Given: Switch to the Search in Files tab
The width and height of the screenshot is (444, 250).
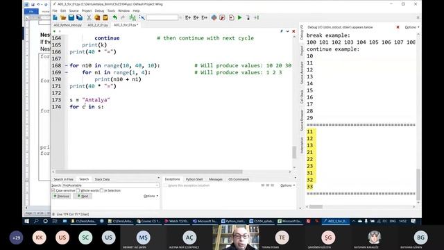Looking at the screenshot, I should [x=63, y=179].
